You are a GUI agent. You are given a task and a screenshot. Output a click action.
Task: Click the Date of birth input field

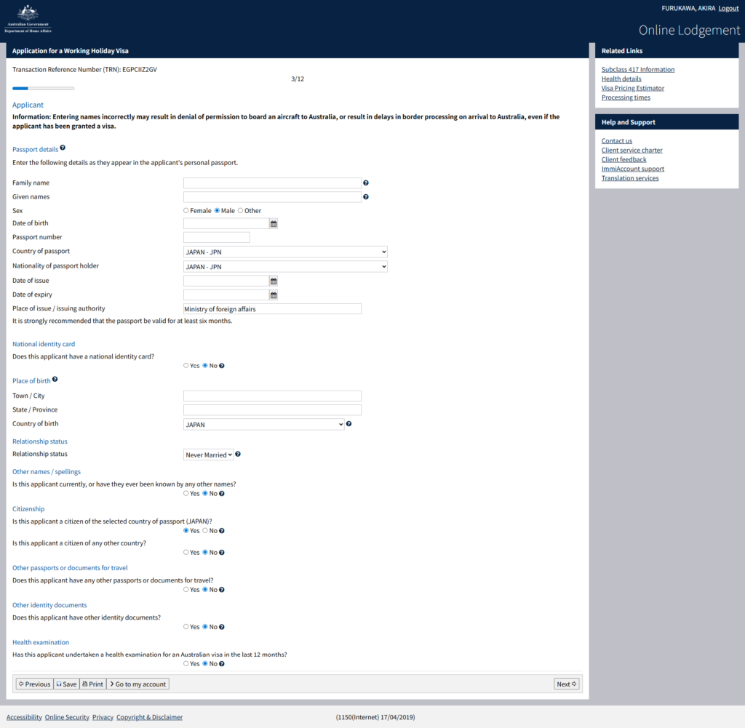(x=226, y=223)
